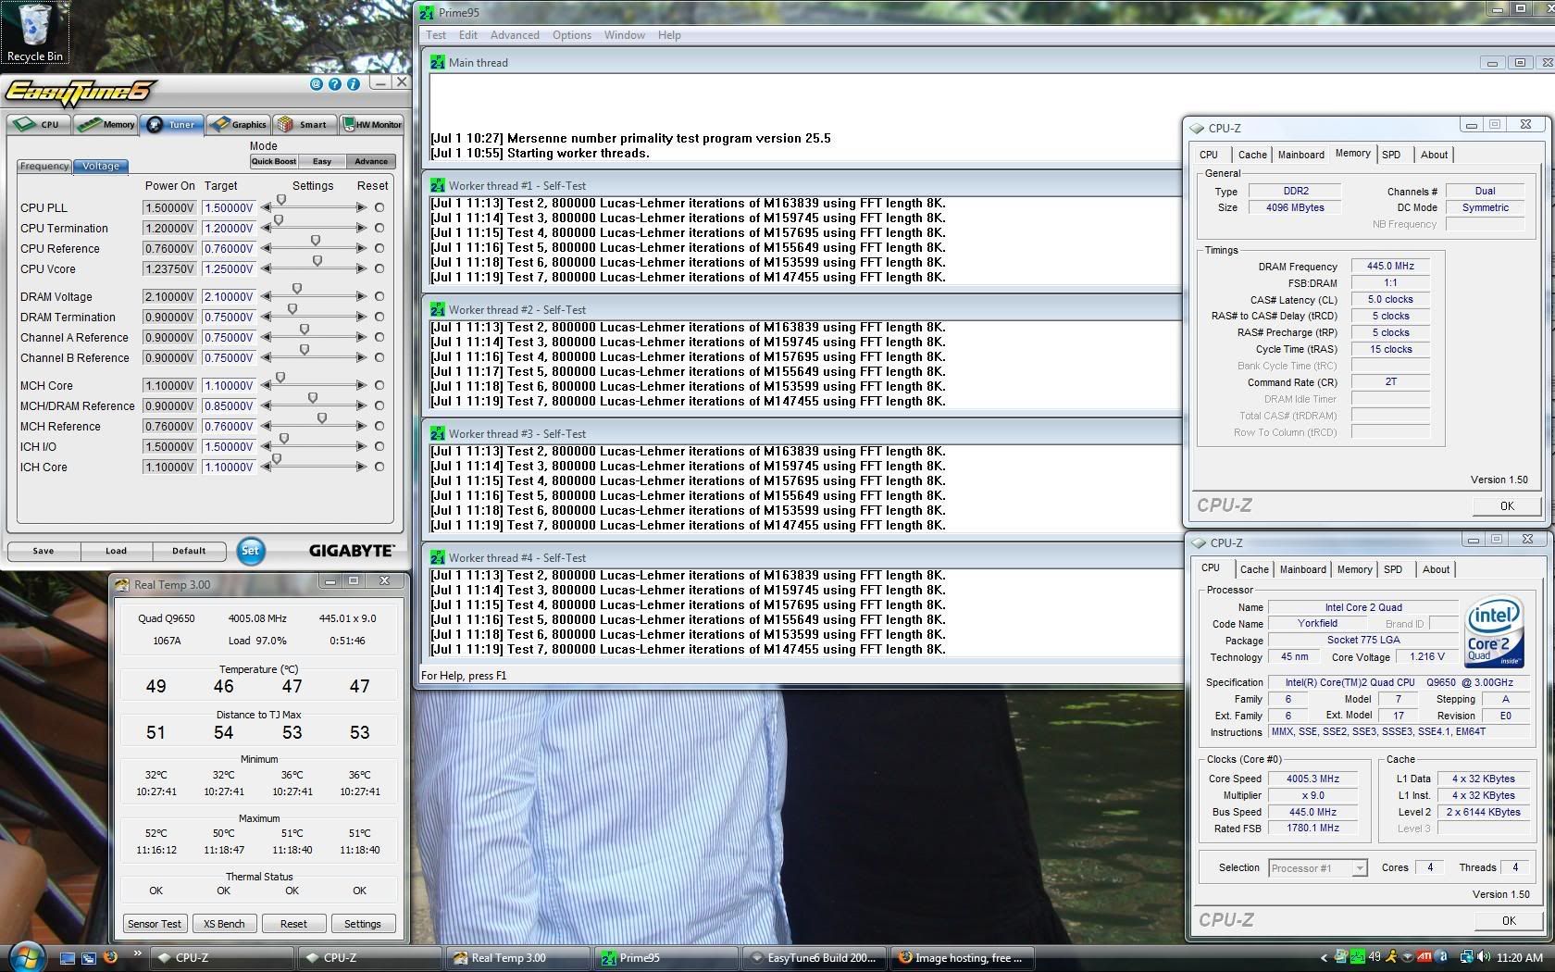Increase CPU PLL voltage with right arrow
Image resolution: width=1555 pixels, height=972 pixels.
(x=361, y=208)
